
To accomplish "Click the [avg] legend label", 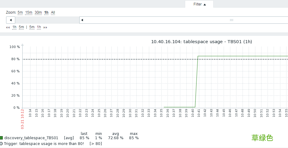I will pos(69,138).
